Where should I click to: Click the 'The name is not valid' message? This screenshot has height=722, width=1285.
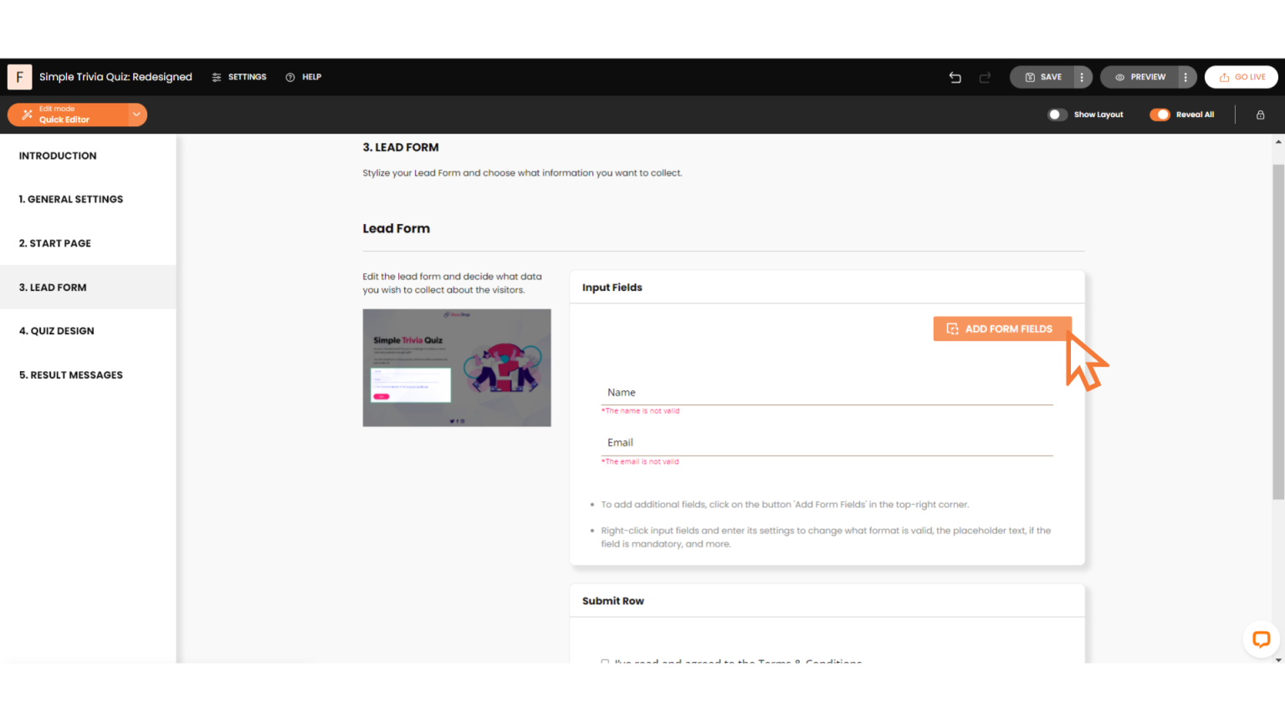[x=641, y=411]
